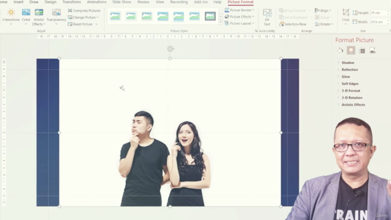Click the Crop tool icon
This screenshot has width=391, height=220.
click(346, 12)
